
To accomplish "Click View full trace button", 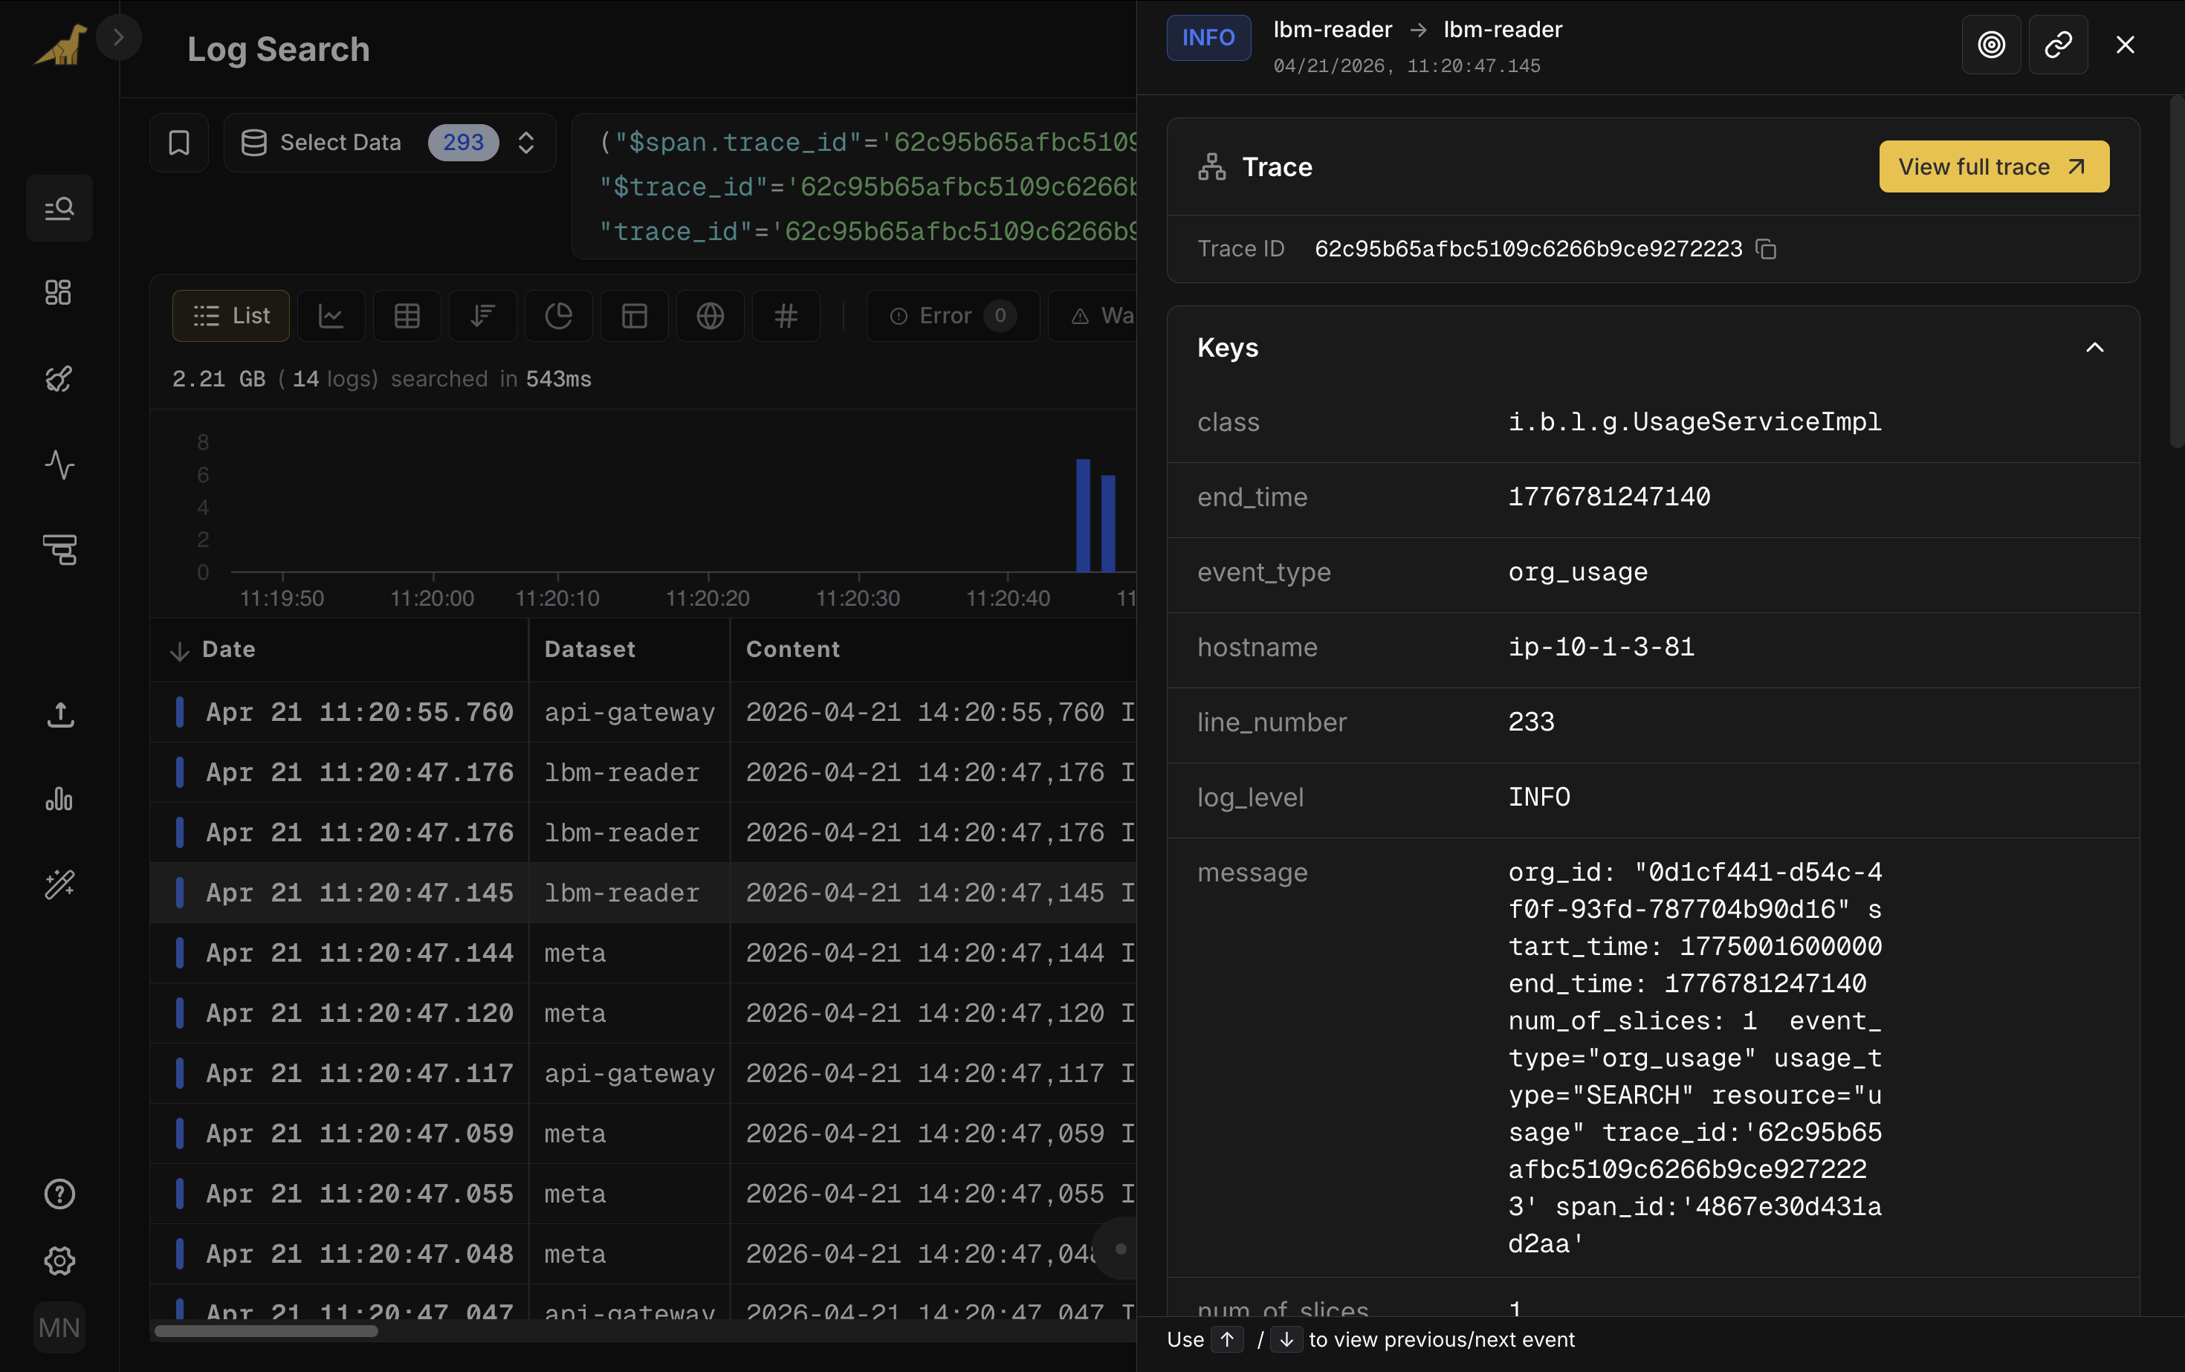I will pos(1993,167).
